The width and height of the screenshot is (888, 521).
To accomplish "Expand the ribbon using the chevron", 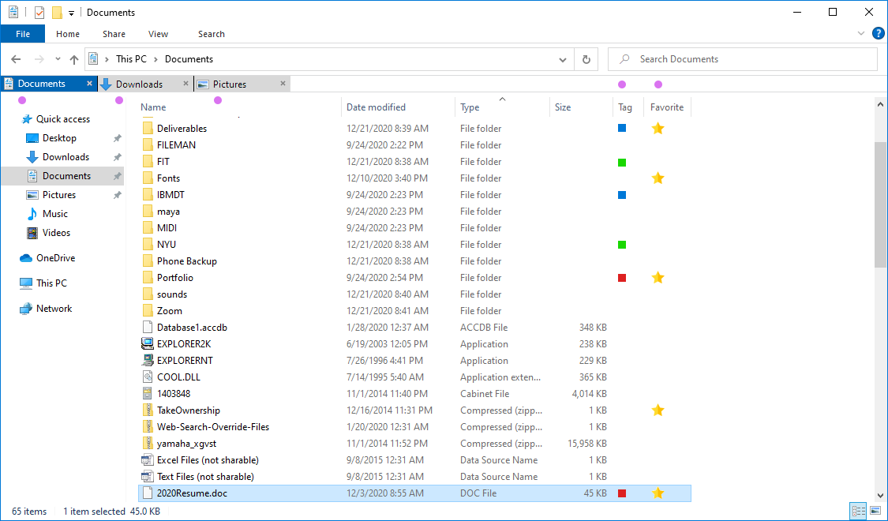I will pyautogui.click(x=861, y=34).
